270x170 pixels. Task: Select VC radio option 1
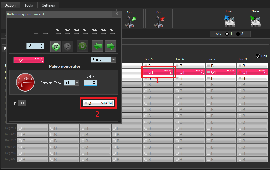point(227,34)
